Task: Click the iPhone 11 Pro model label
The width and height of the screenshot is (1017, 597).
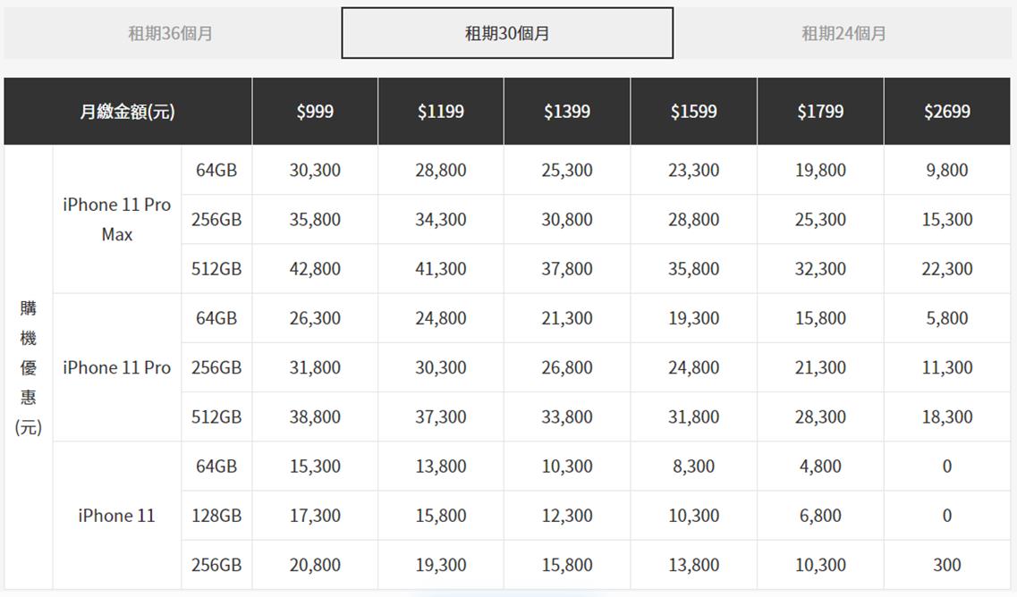Action: point(116,367)
